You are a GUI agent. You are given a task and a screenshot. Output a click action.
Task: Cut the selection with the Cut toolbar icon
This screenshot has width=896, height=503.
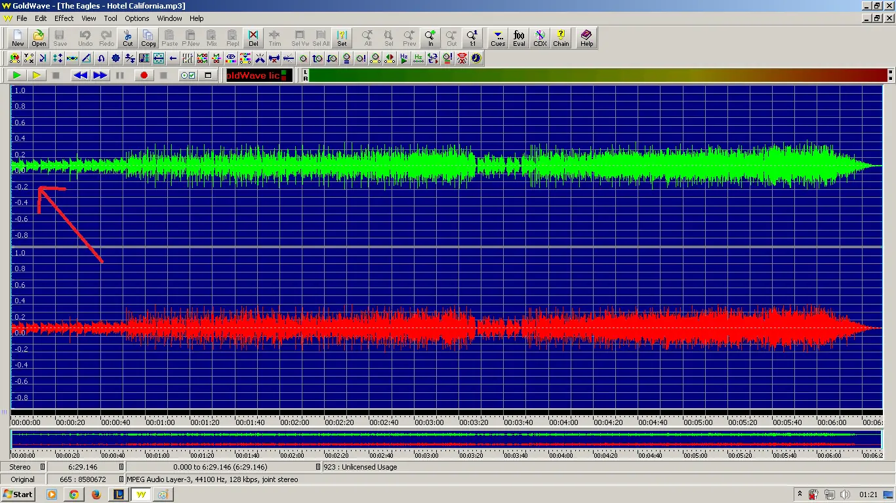[x=127, y=37]
